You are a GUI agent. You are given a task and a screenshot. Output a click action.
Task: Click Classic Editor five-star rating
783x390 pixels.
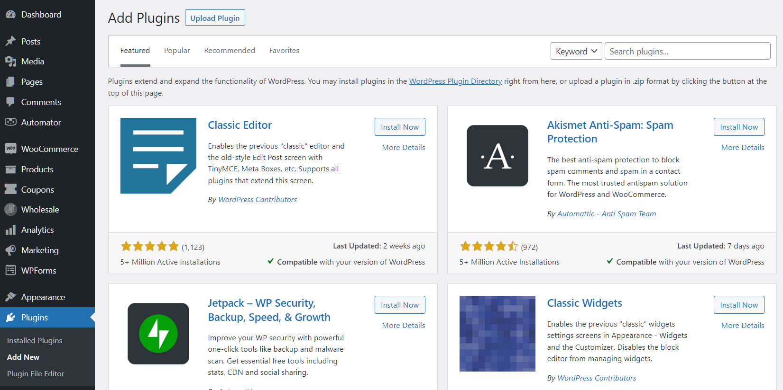(150, 246)
